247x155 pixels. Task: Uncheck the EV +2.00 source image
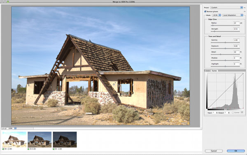tap(3, 149)
